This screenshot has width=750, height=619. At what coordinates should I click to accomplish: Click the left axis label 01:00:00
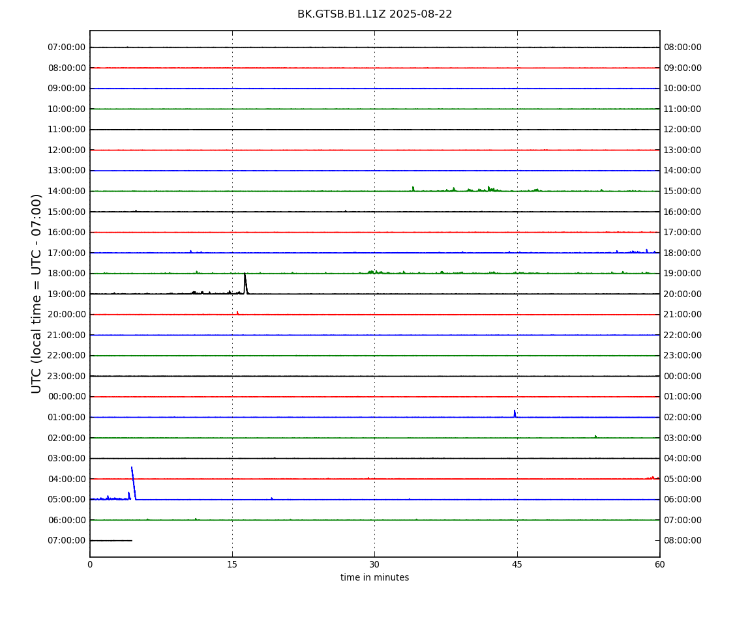coord(67,417)
